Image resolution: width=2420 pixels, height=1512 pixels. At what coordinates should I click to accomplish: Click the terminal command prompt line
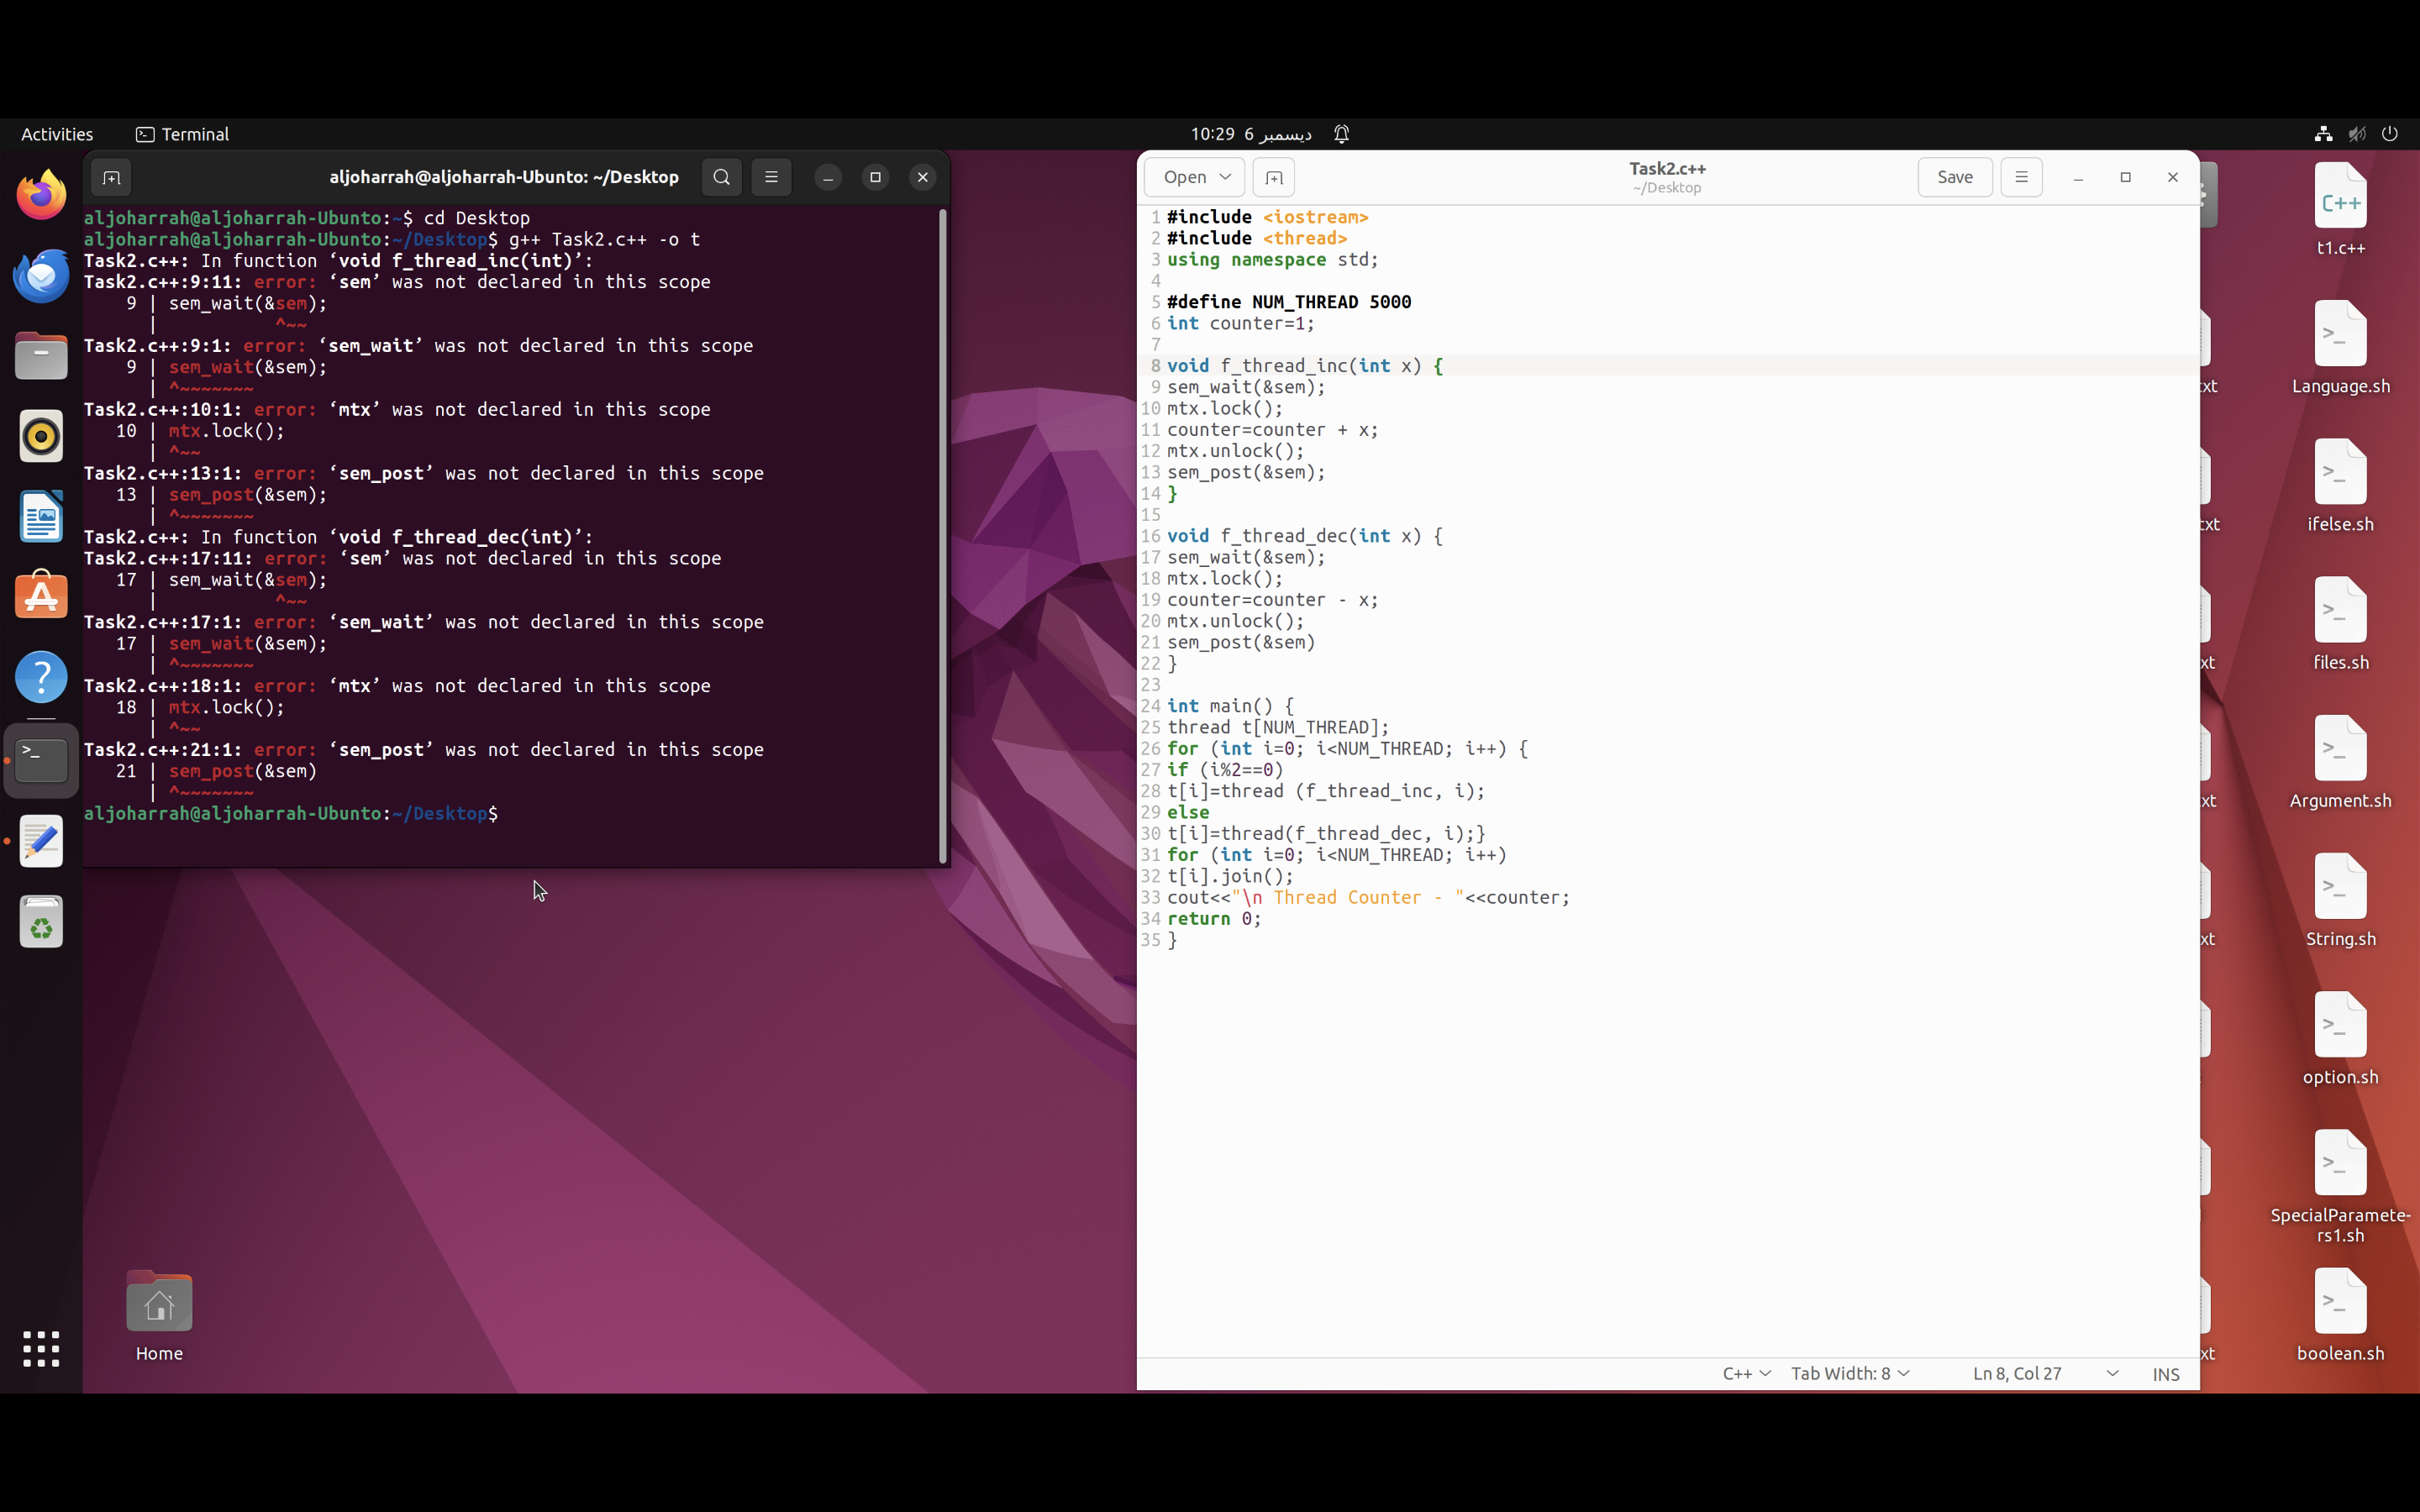pos(291,814)
